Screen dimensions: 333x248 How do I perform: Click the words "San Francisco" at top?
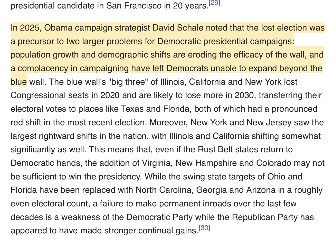click(x=134, y=6)
